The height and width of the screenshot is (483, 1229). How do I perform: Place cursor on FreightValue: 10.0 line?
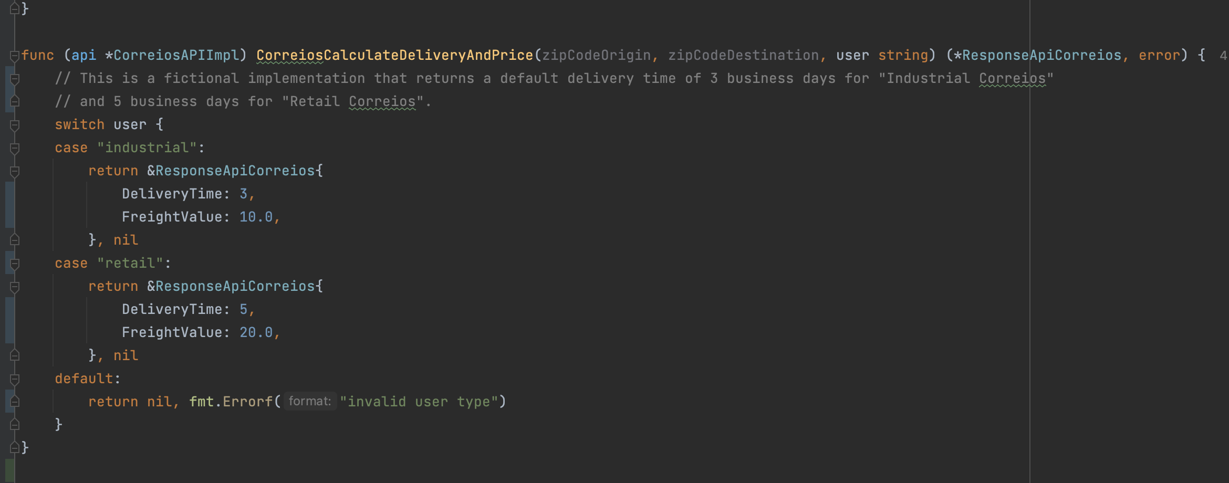coord(201,217)
